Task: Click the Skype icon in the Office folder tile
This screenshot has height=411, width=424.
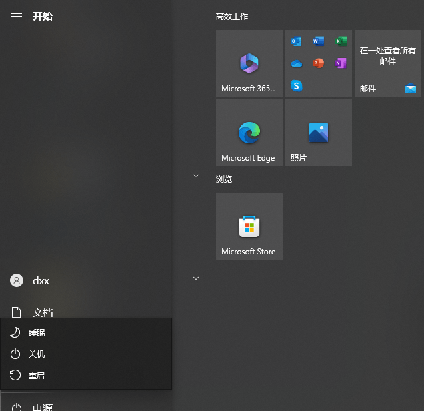Action: pyautogui.click(x=297, y=85)
